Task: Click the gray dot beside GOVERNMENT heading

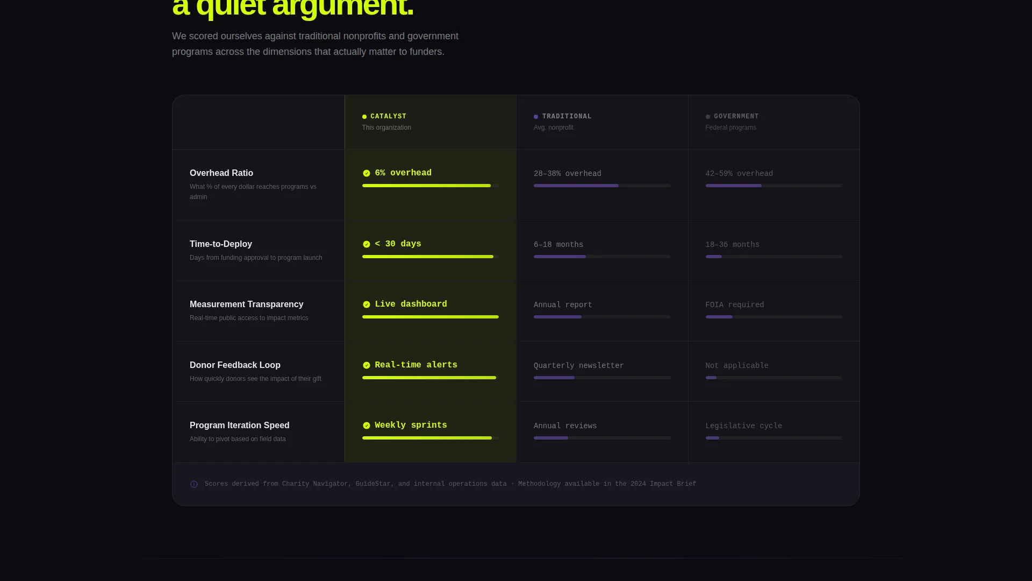Action: pyautogui.click(x=708, y=117)
